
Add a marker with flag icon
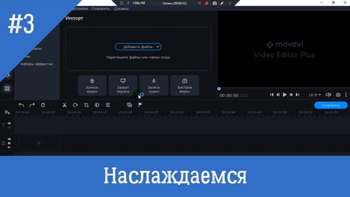pyautogui.click(x=140, y=105)
